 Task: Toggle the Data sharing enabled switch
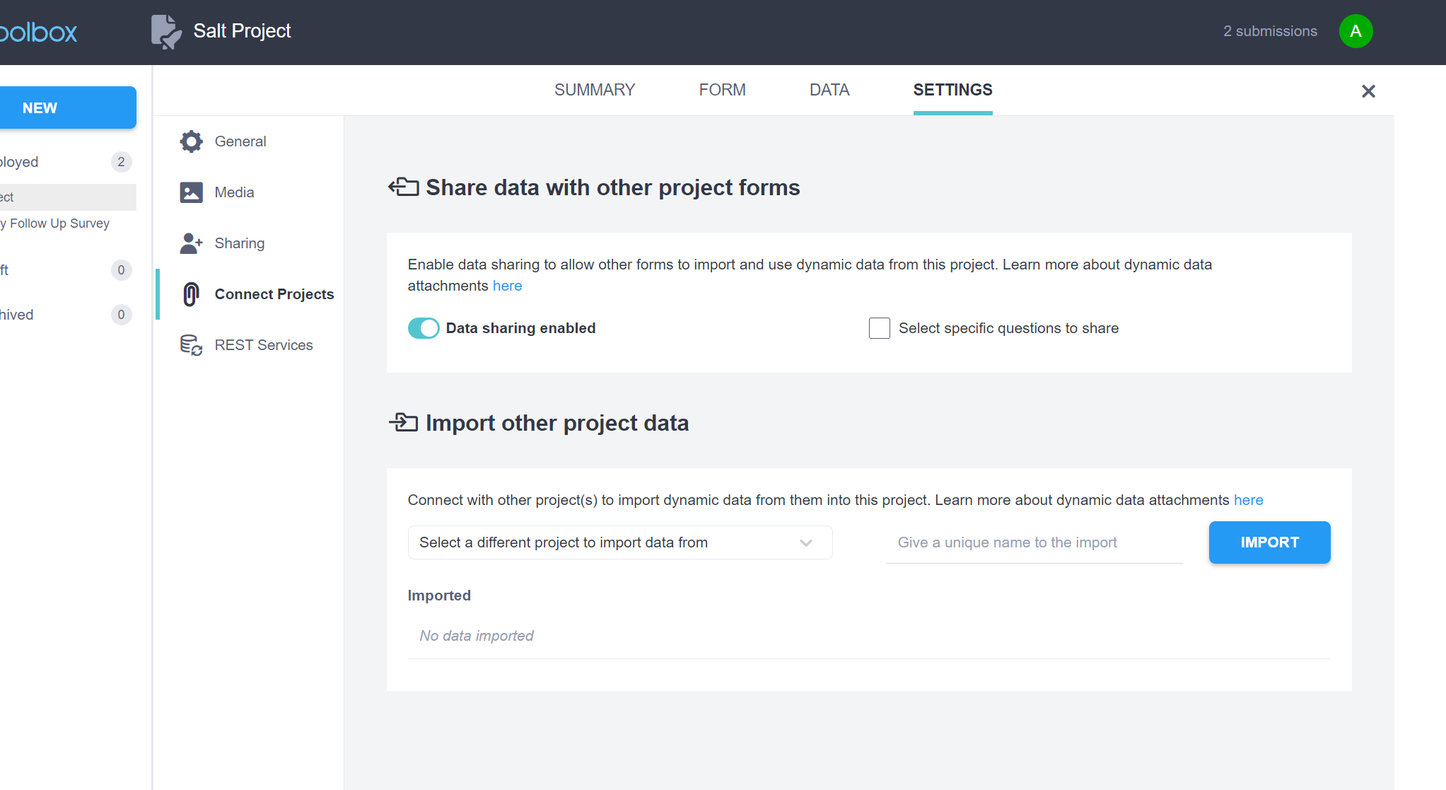424,328
